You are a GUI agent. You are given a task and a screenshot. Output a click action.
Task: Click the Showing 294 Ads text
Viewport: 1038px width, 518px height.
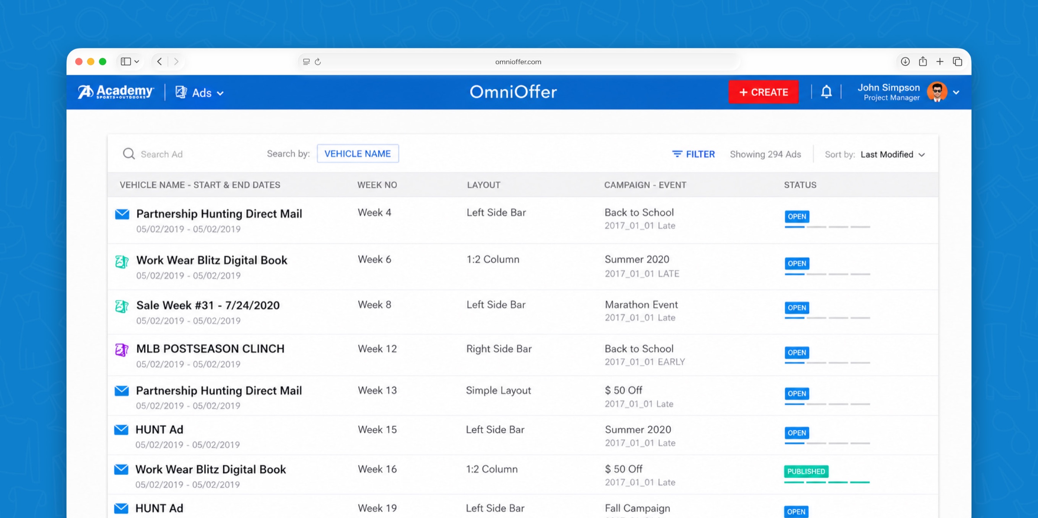pyautogui.click(x=765, y=154)
